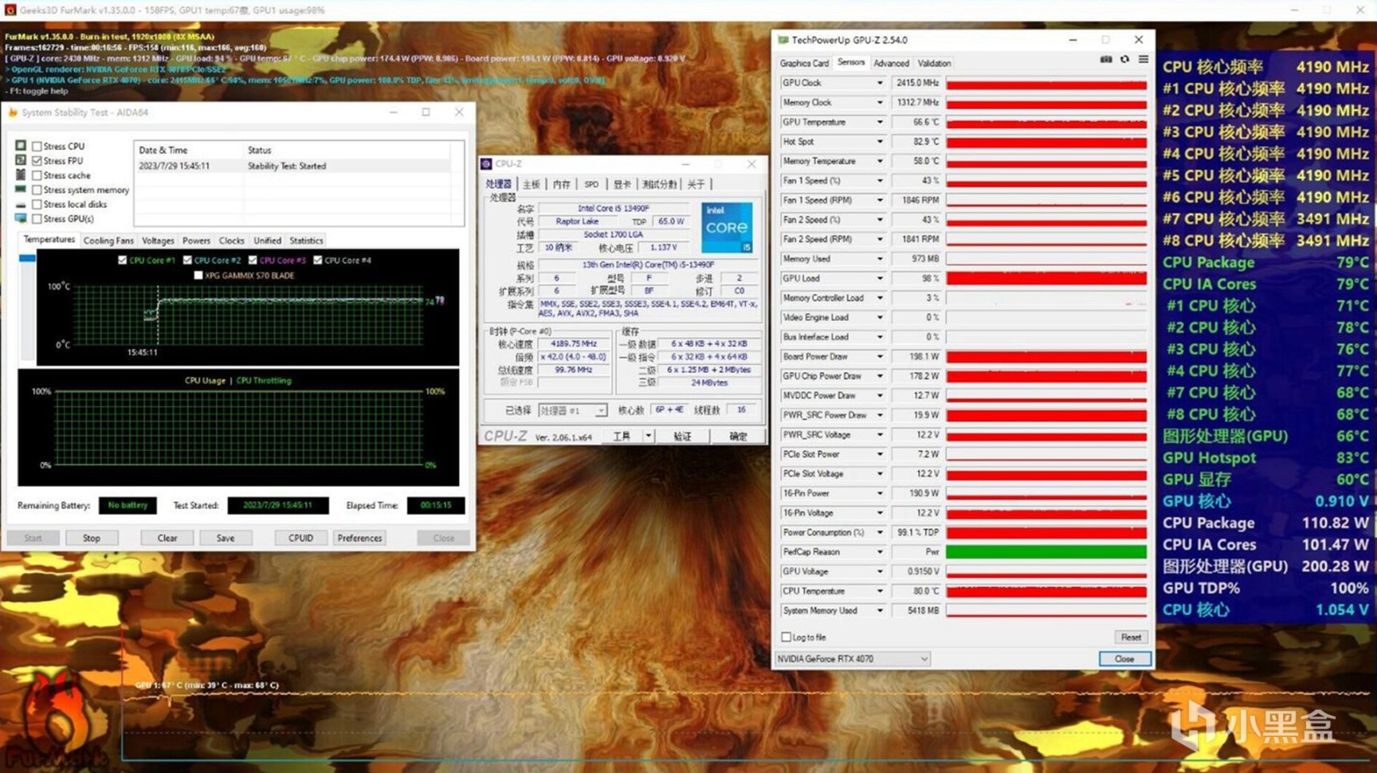Enable Log to file in GPU-Z
Screen dimensions: 1377x773
point(787,638)
